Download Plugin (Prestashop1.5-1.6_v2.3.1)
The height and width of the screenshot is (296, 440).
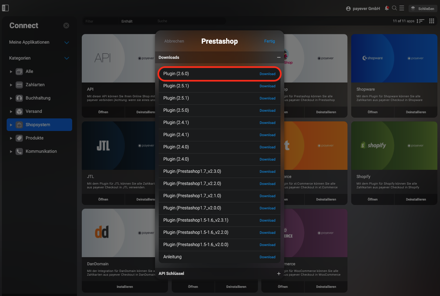(x=268, y=220)
